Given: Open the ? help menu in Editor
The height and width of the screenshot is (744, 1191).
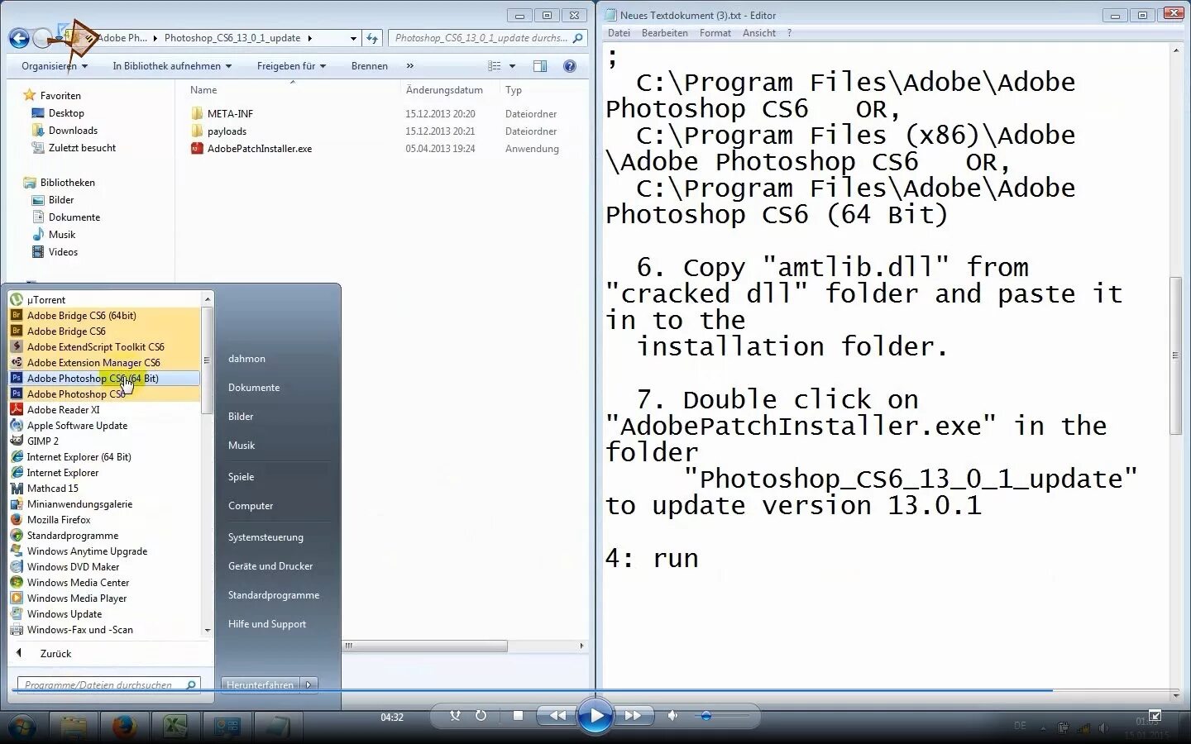Looking at the screenshot, I should 789,33.
